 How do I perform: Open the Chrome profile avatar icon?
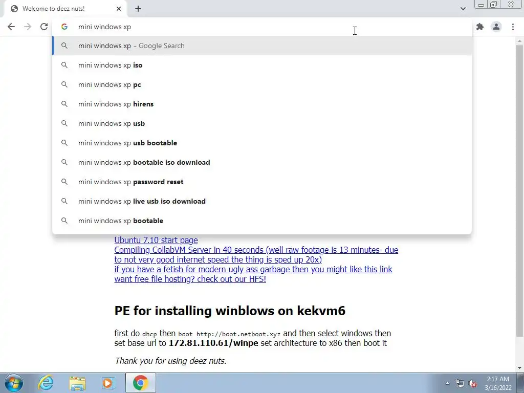(496, 27)
